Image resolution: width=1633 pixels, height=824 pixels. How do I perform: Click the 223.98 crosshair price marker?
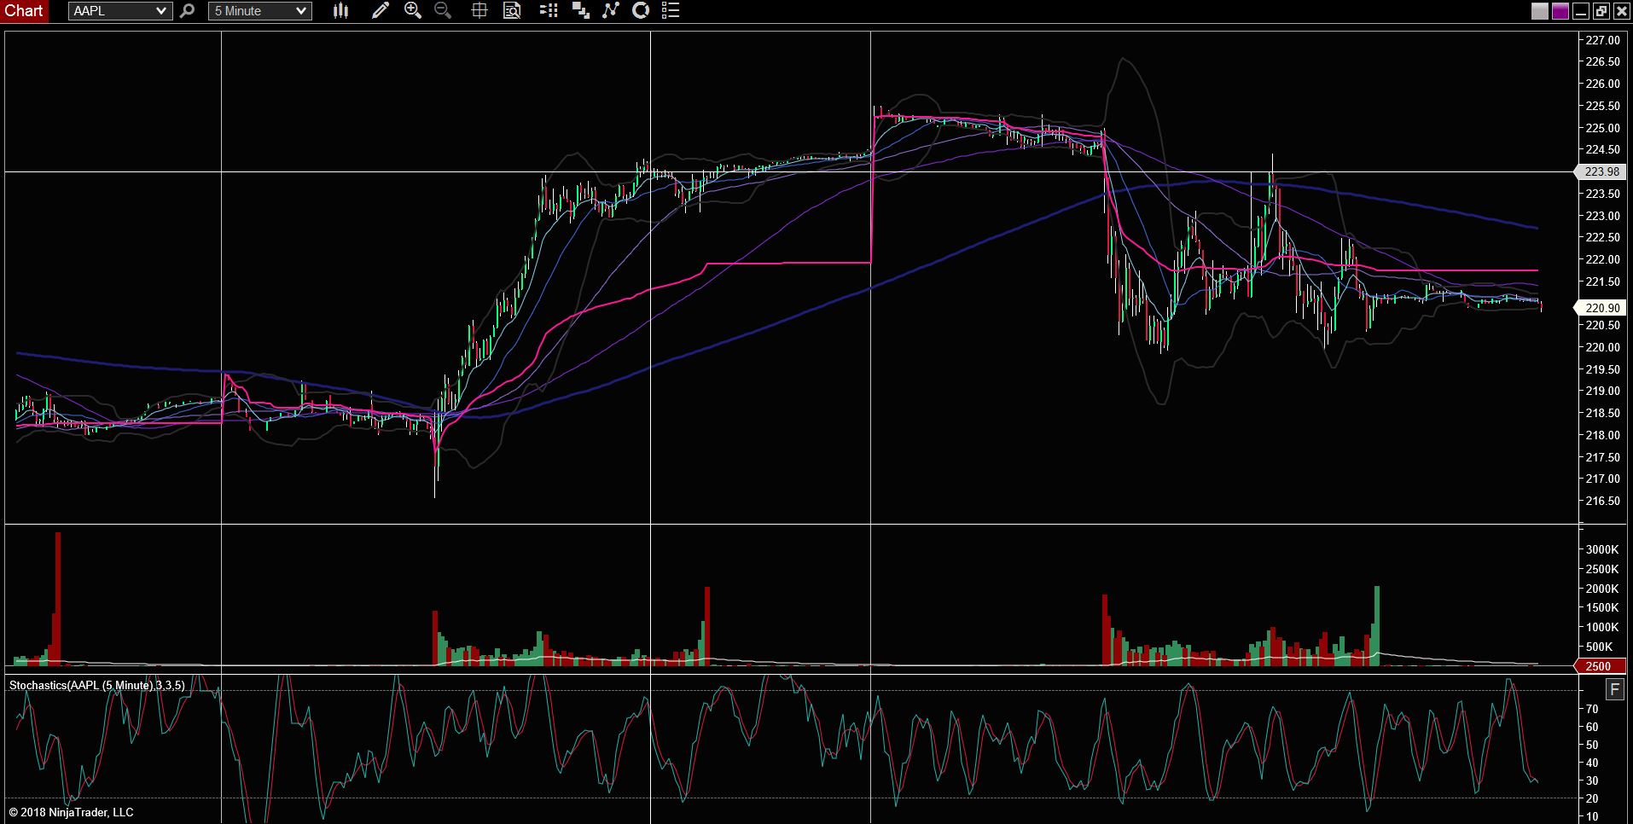(x=1601, y=171)
